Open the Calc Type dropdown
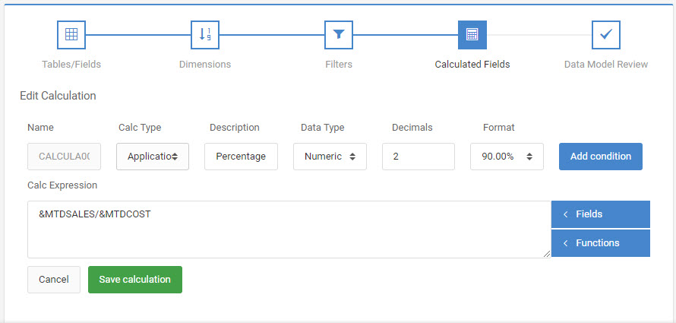Screen dimensions: 676x323 point(153,157)
